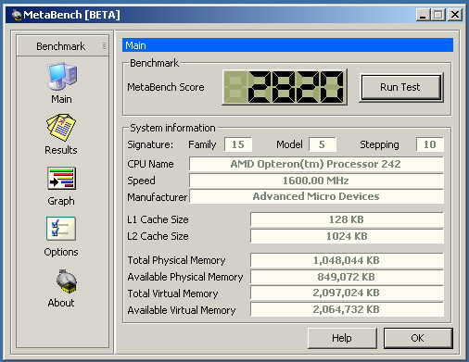Screen dimensions: 469x362
Task: Open Help for MetaBench
Action: tap(342, 338)
